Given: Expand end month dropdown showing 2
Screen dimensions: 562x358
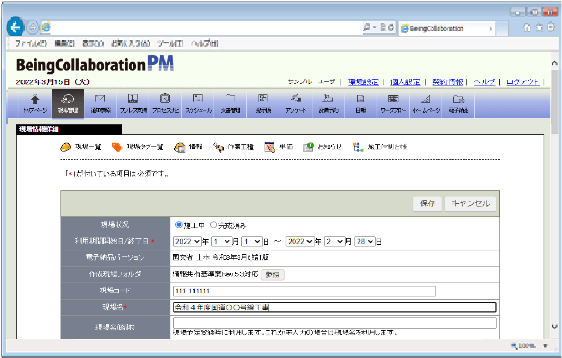Looking at the screenshot, I should 335,241.
